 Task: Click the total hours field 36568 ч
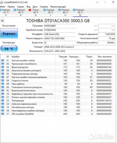tap(107, 43)
